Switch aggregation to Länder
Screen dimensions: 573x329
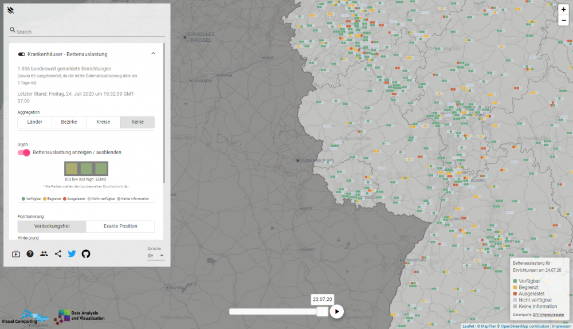click(x=34, y=122)
